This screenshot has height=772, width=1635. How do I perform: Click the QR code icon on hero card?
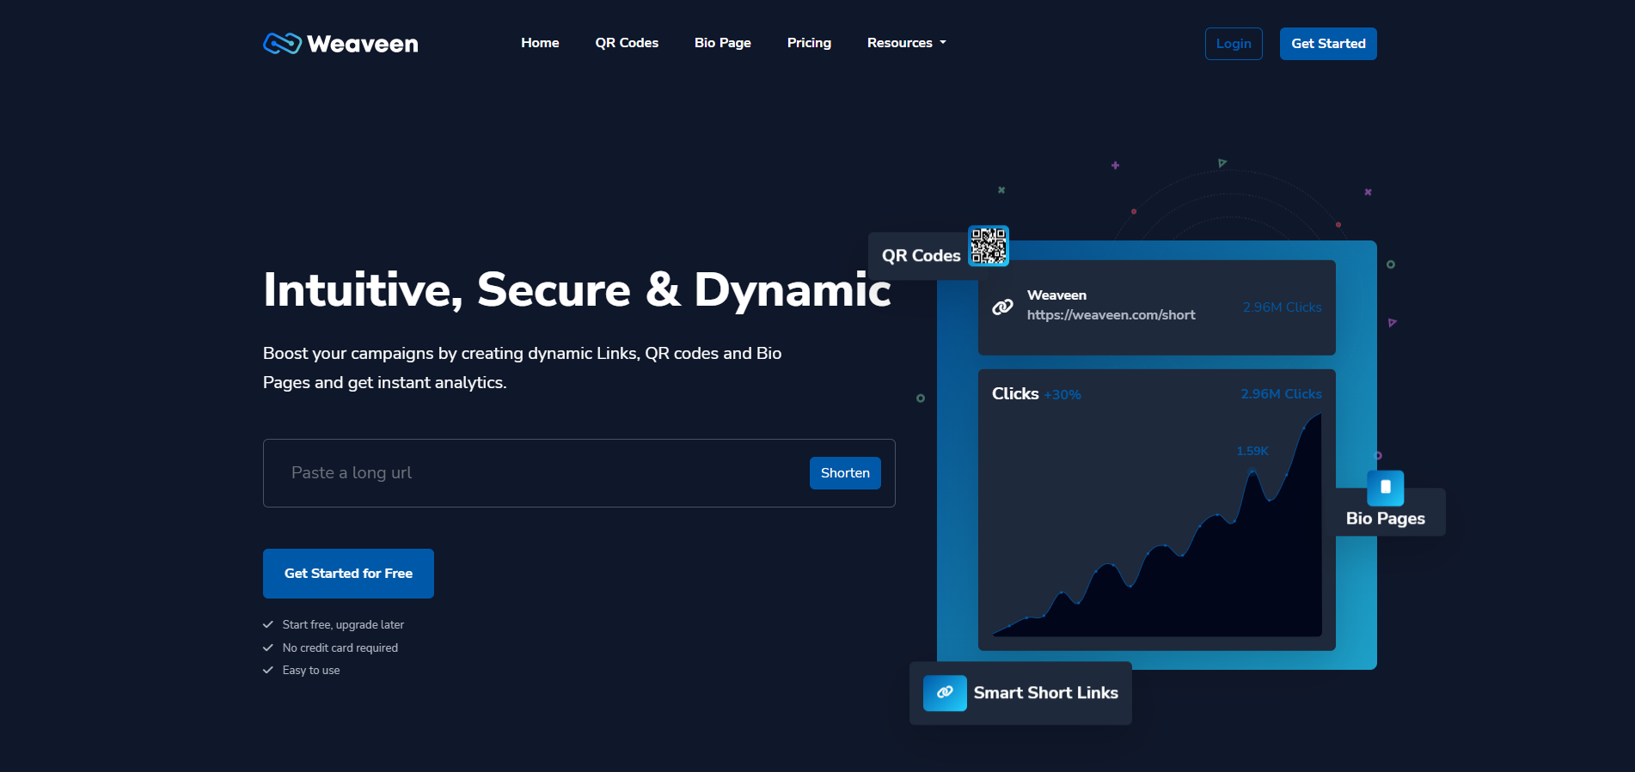[989, 246]
